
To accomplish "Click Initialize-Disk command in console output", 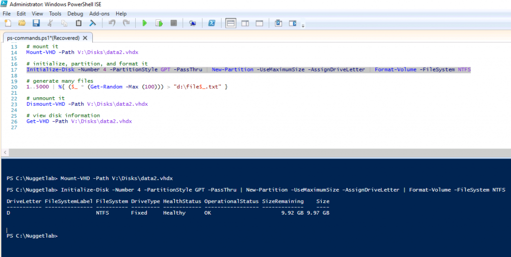I will click(x=283, y=190).
